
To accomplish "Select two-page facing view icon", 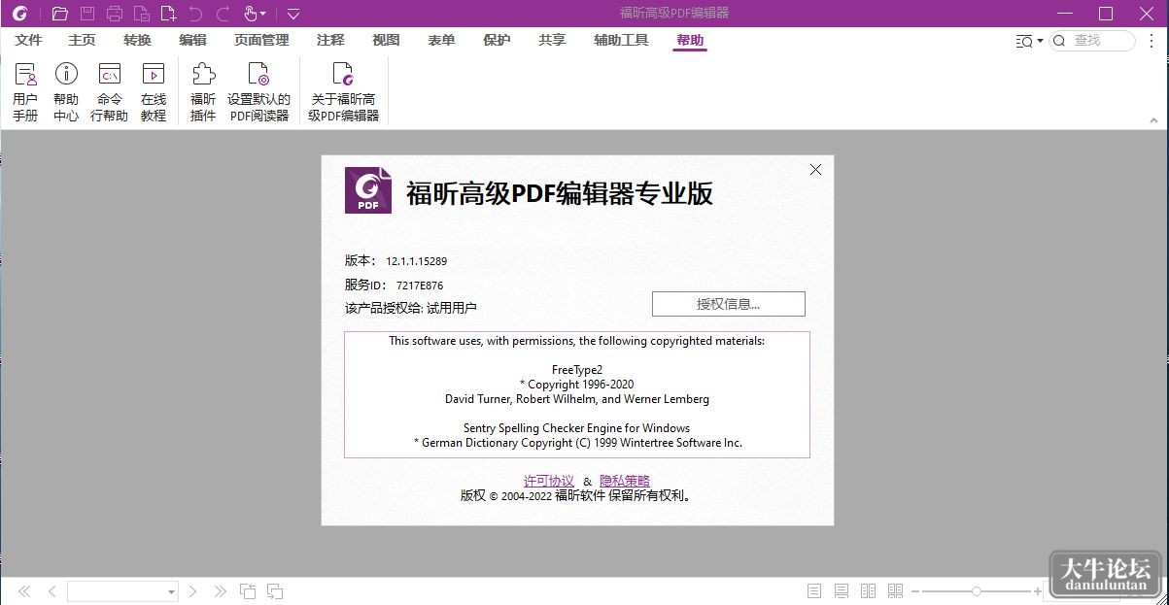I will click(x=869, y=591).
